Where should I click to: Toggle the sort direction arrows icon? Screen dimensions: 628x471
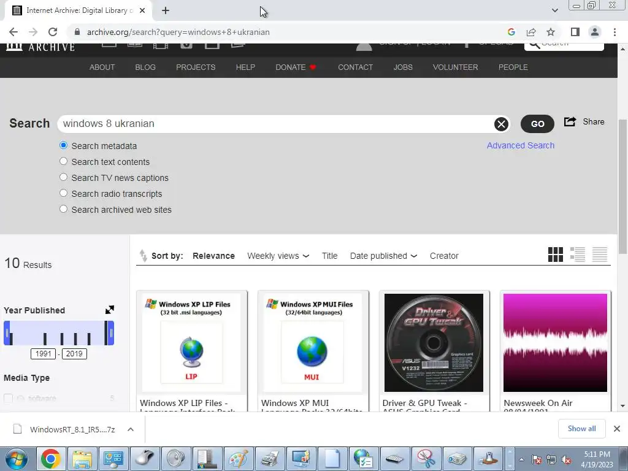[143, 256]
